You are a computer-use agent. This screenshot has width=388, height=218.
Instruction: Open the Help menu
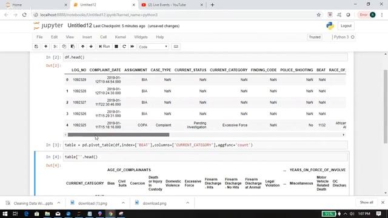click(160, 37)
